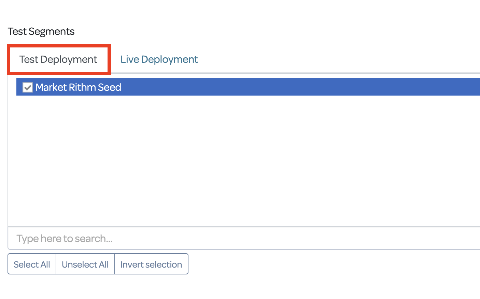Image resolution: width=480 pixels, height=299 pixels.
Task: Click the Test Segments heading
Action: tap(41, 31)
